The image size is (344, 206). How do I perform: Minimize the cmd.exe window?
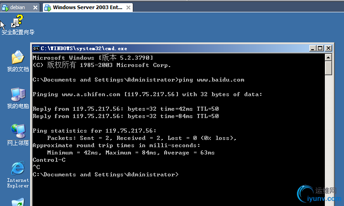coord(313,48)
